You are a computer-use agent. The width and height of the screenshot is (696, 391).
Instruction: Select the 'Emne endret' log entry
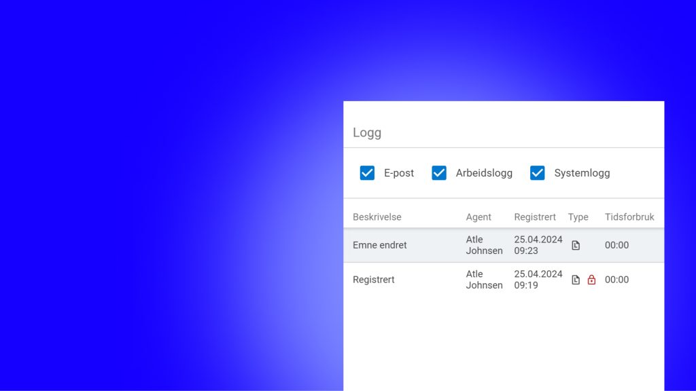[504, 245]
